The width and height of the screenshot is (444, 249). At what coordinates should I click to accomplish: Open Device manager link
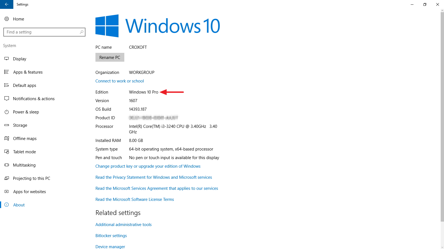[110, 247]
